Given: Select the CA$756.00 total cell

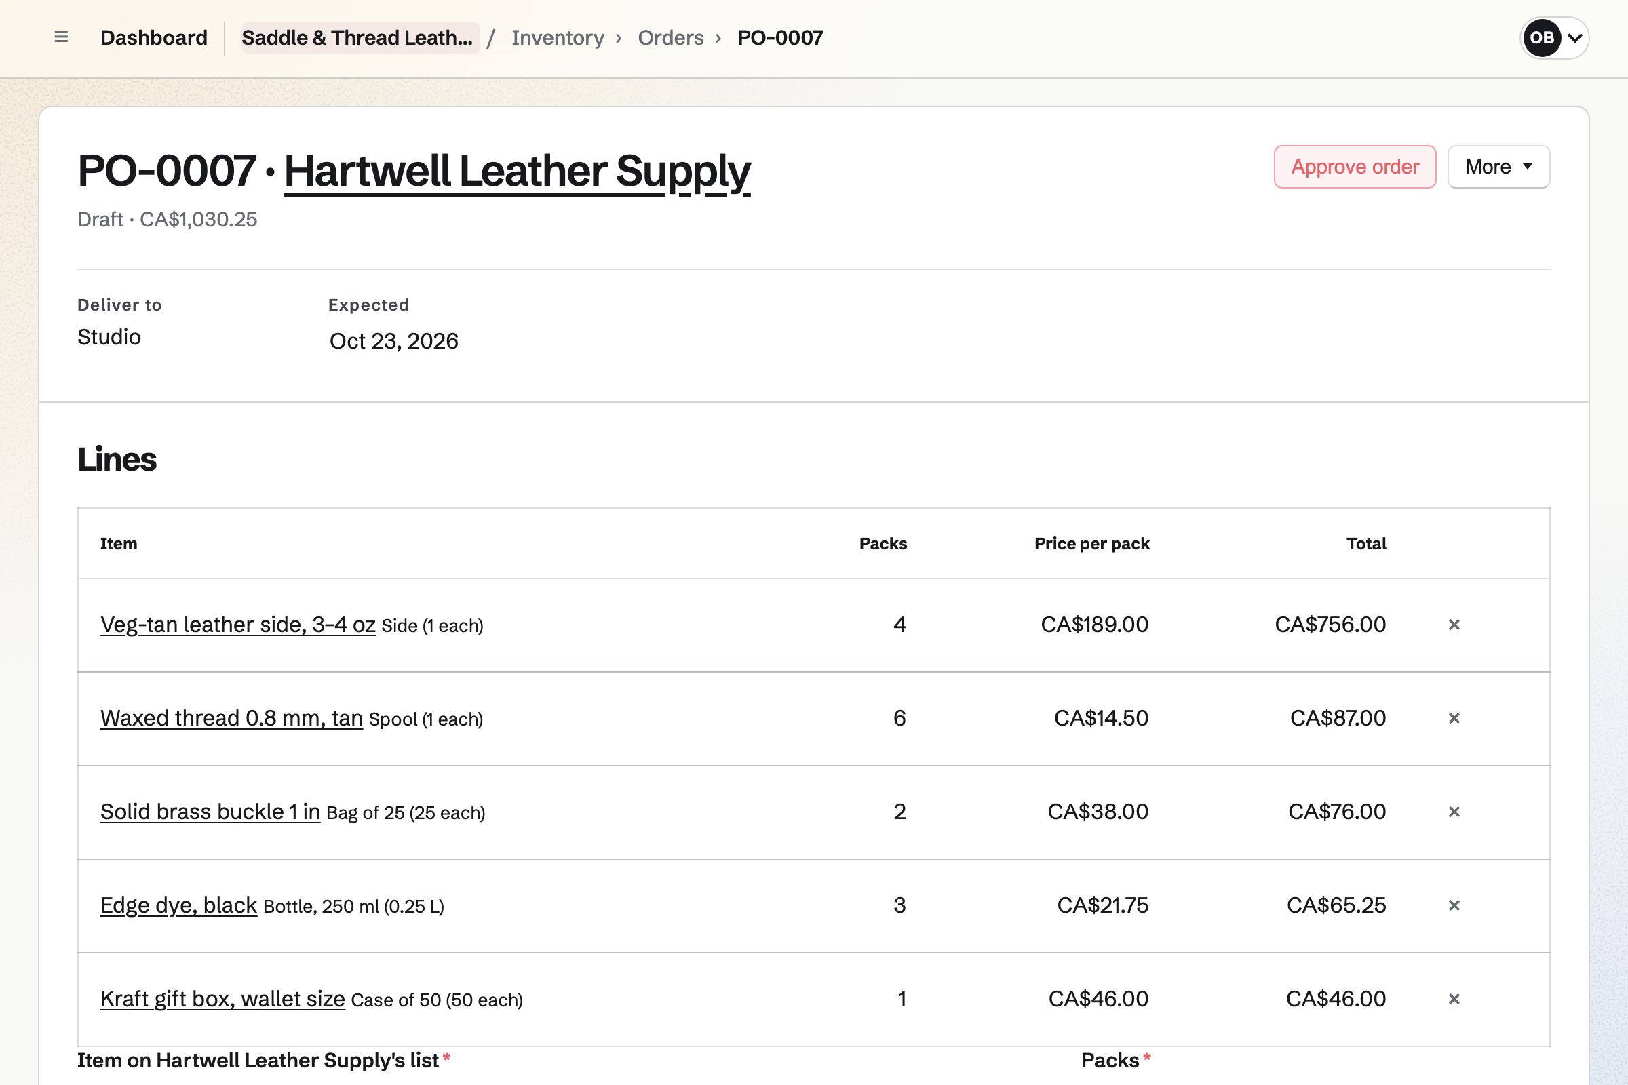Looking at the screenshot, I should (1330, 624).
